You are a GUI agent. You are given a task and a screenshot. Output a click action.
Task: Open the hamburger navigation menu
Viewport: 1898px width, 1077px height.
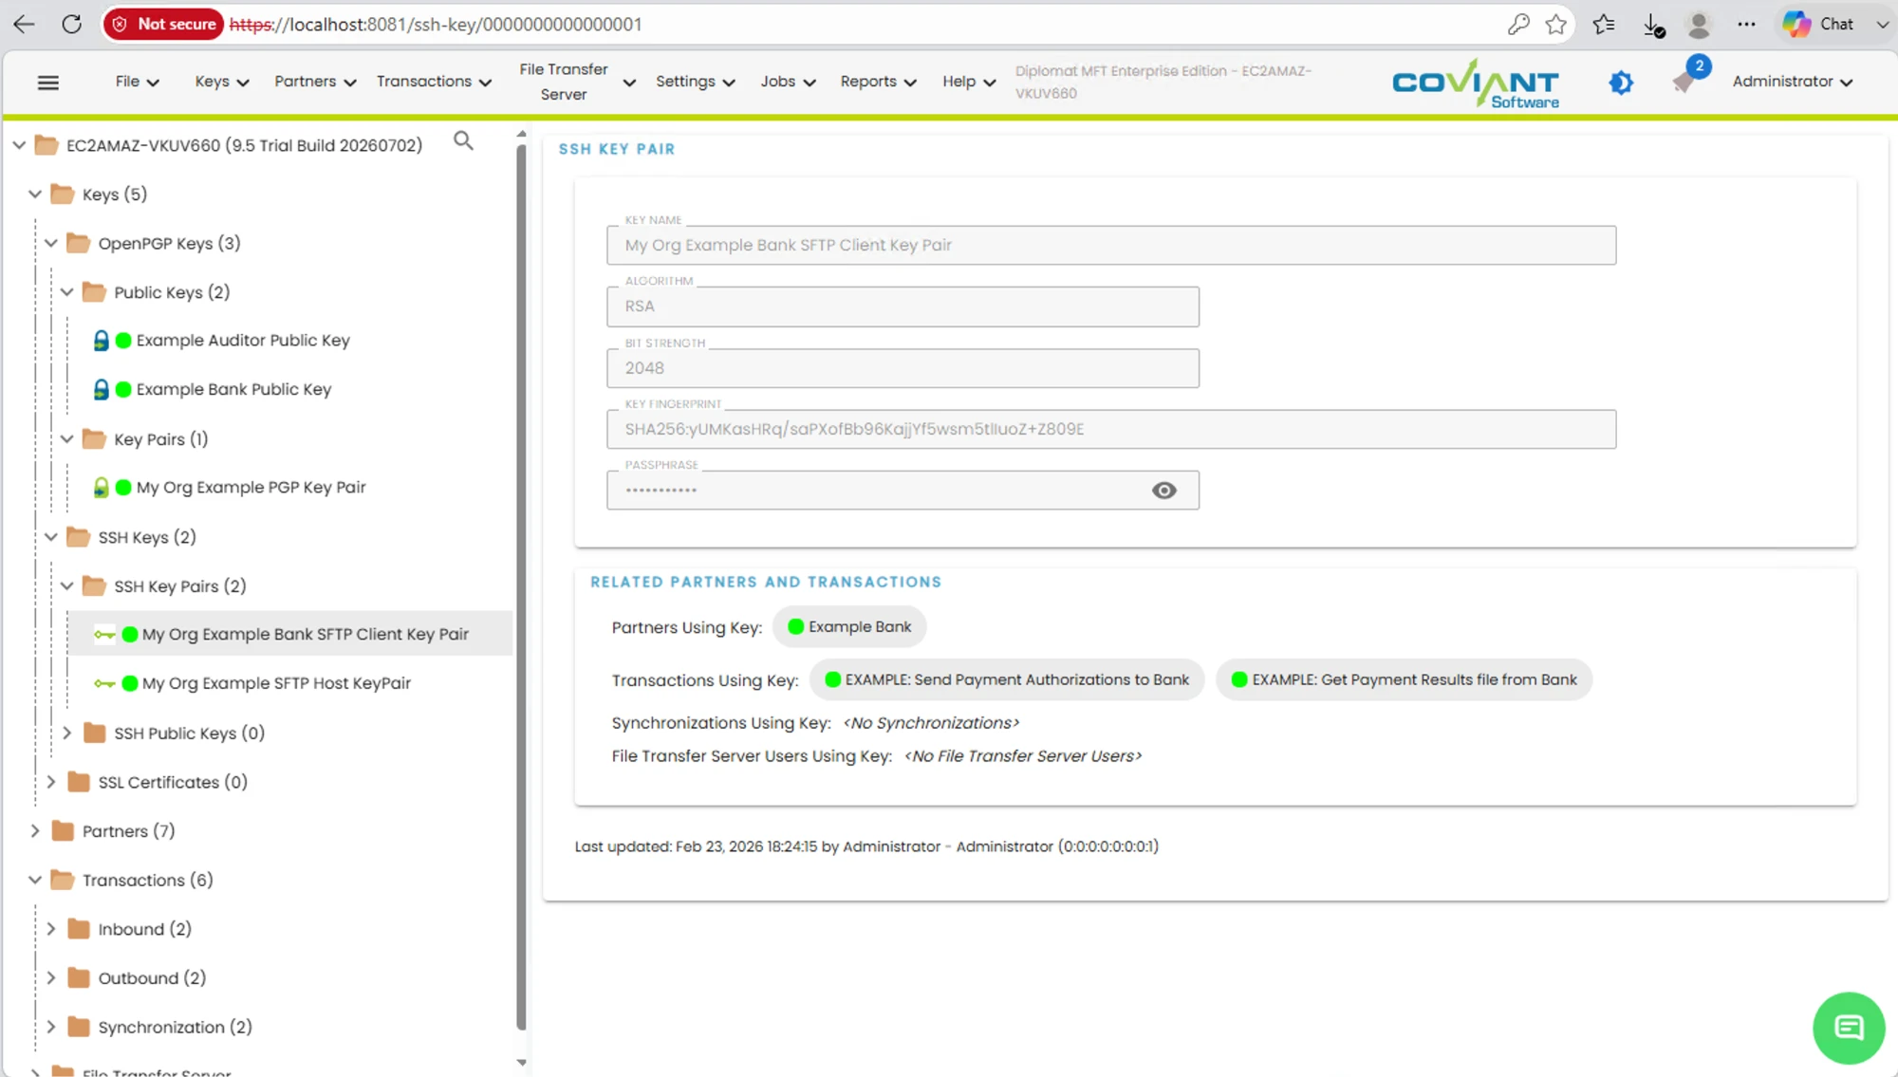(48, 83)
